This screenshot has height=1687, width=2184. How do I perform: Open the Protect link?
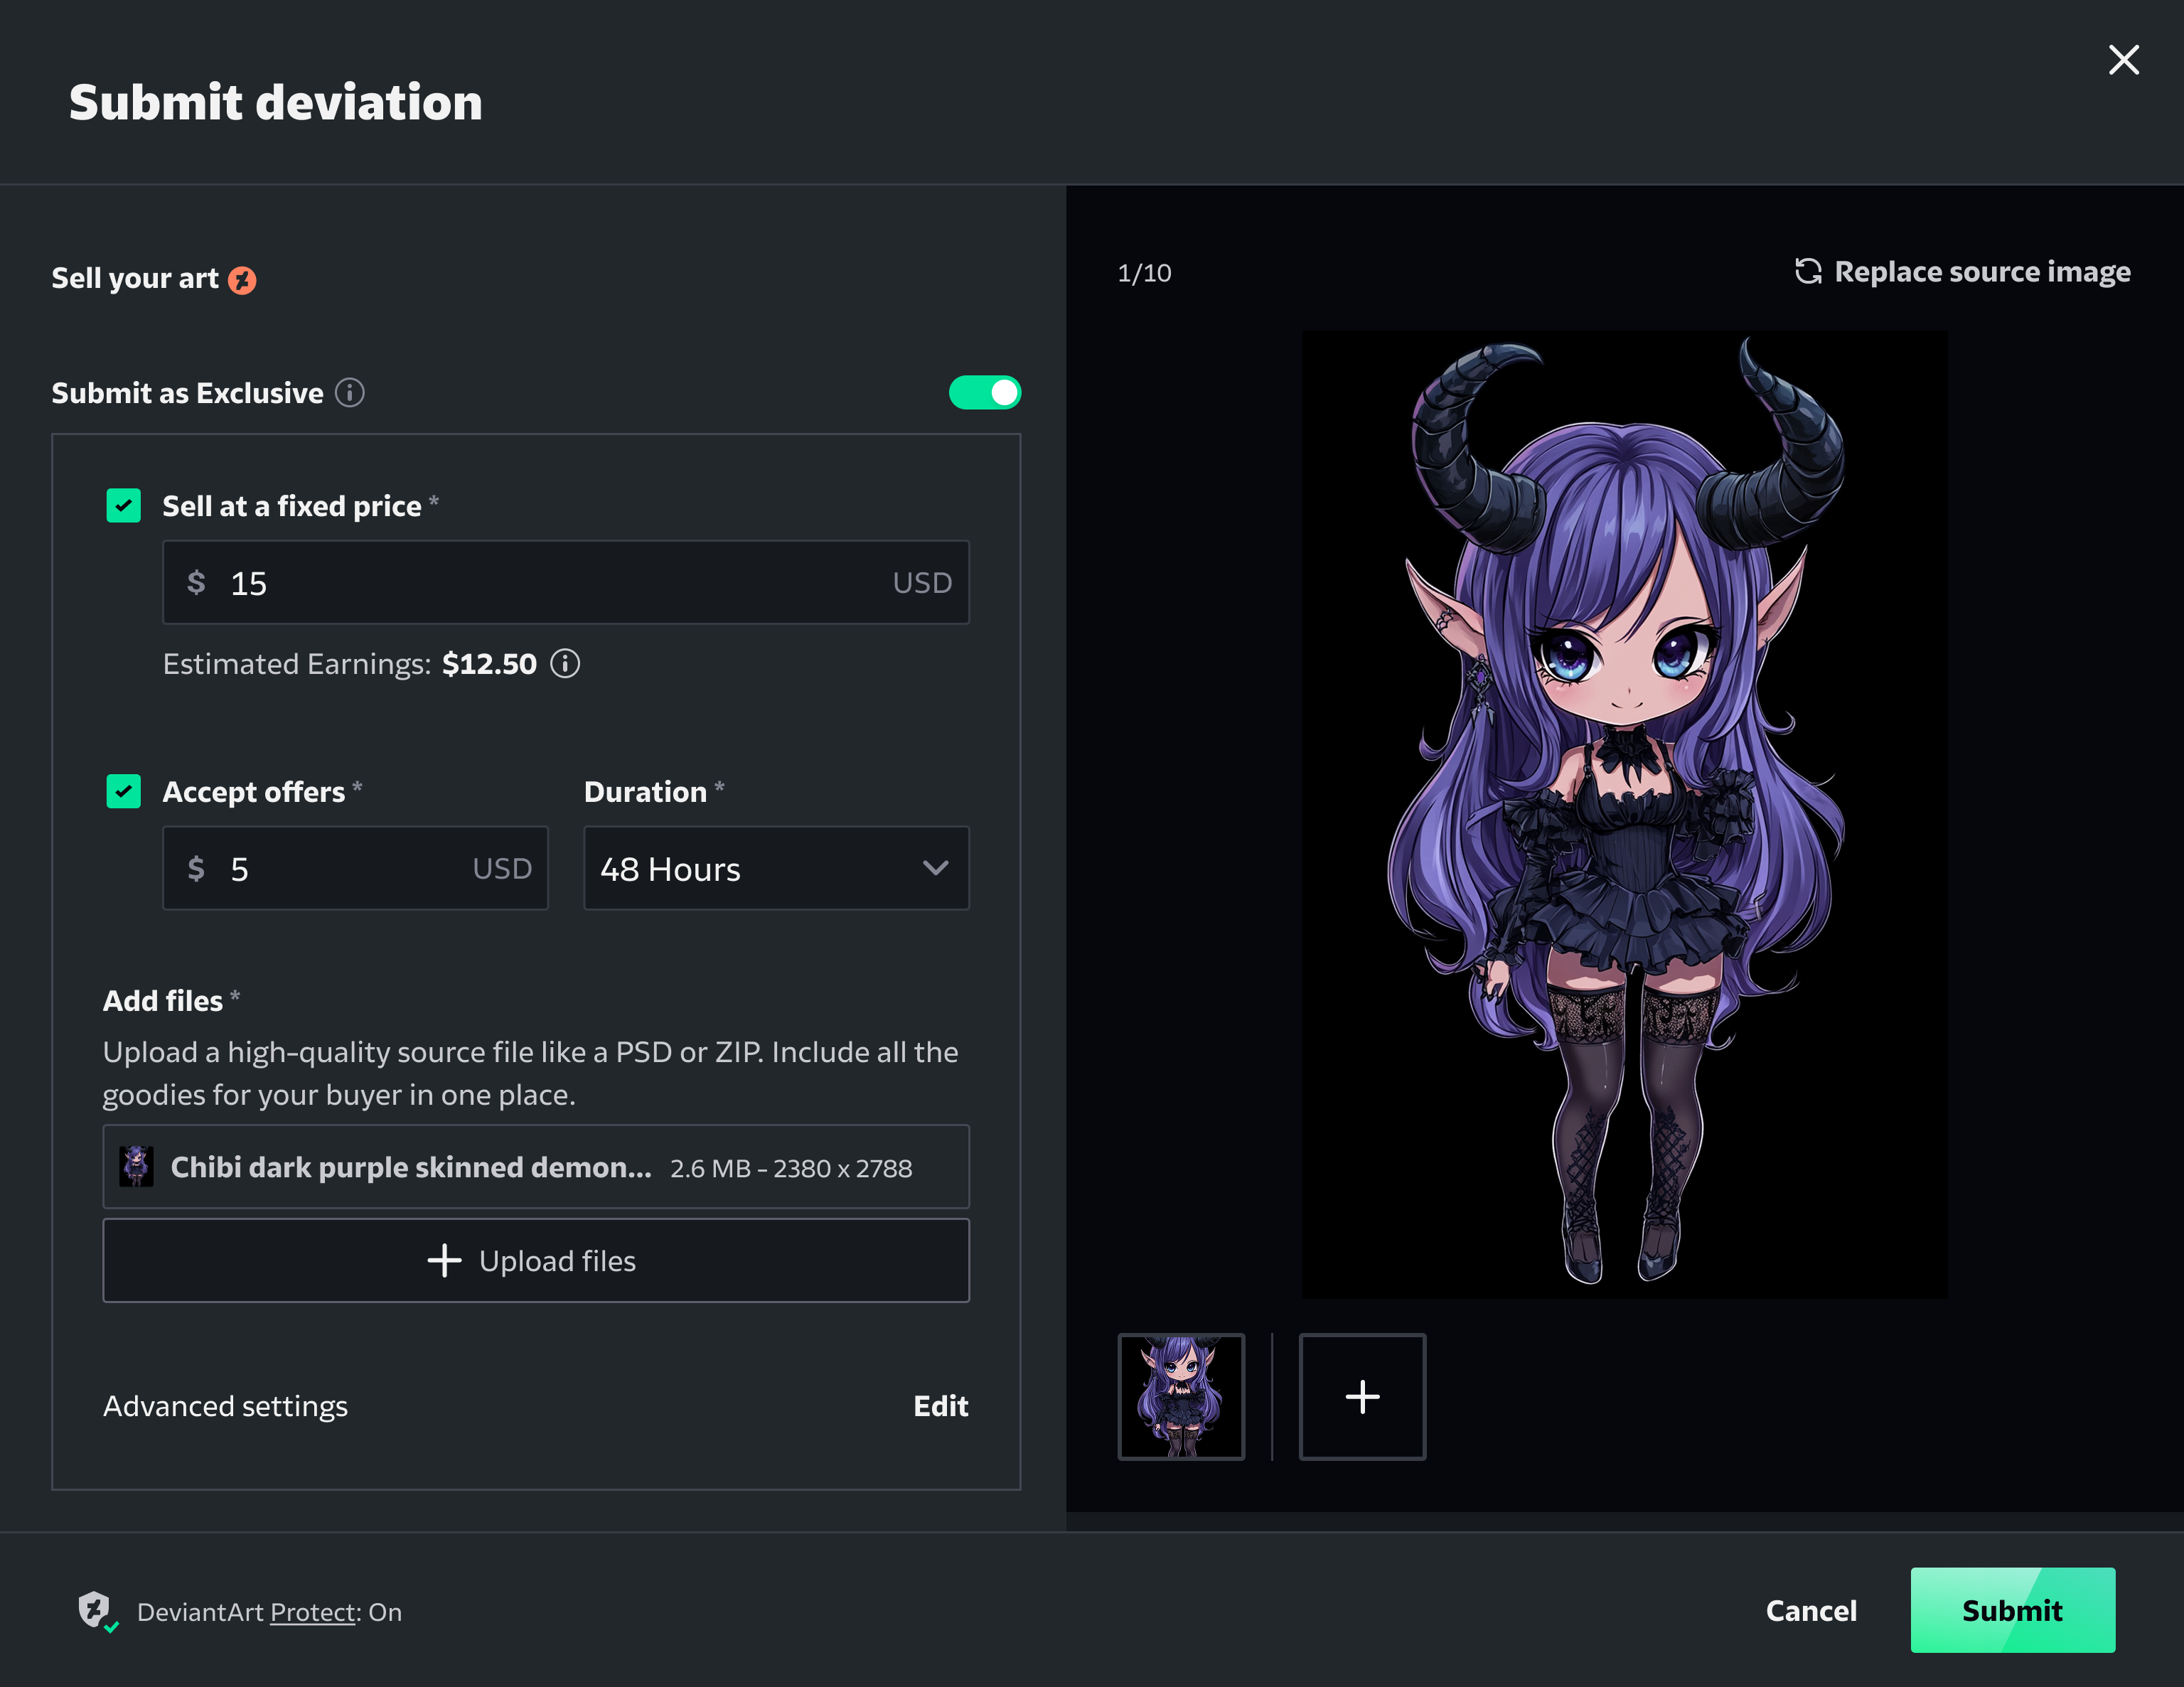pos(313,1612)
